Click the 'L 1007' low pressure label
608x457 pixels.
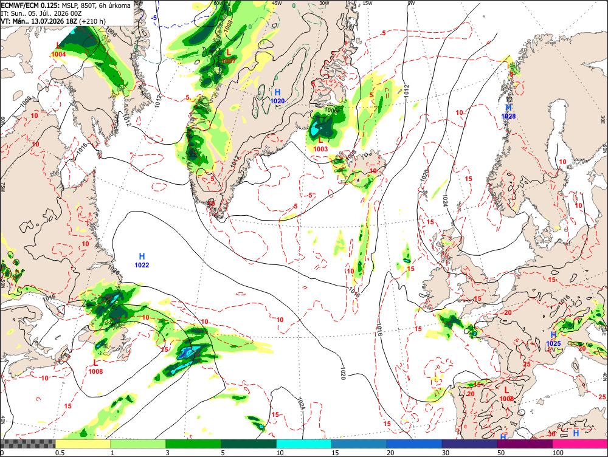tap(229, 56)
